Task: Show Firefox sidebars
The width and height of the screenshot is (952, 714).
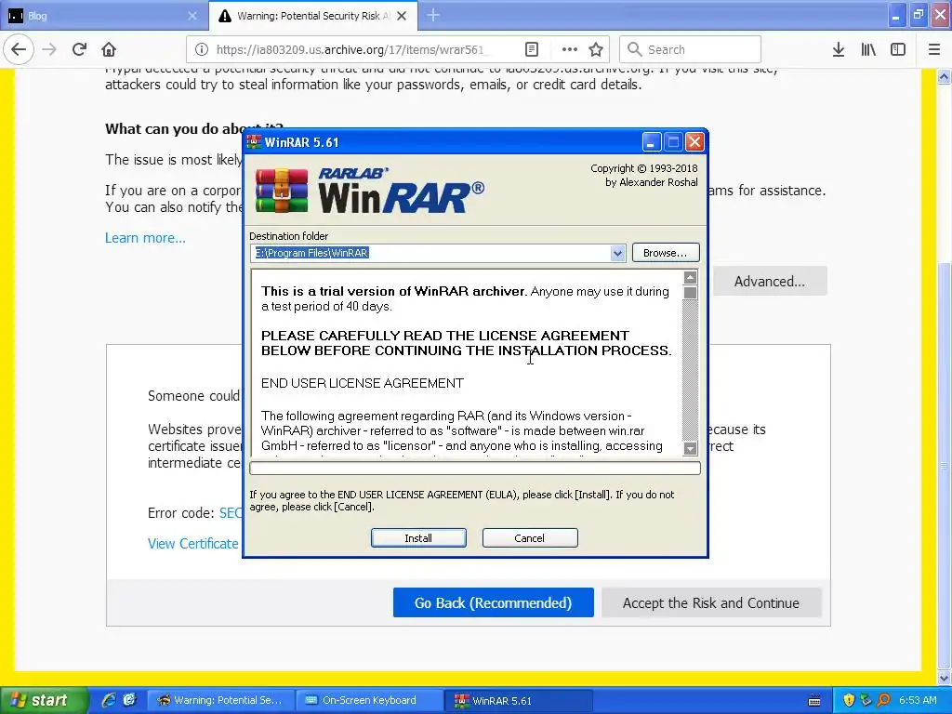Action: point(898,50)
